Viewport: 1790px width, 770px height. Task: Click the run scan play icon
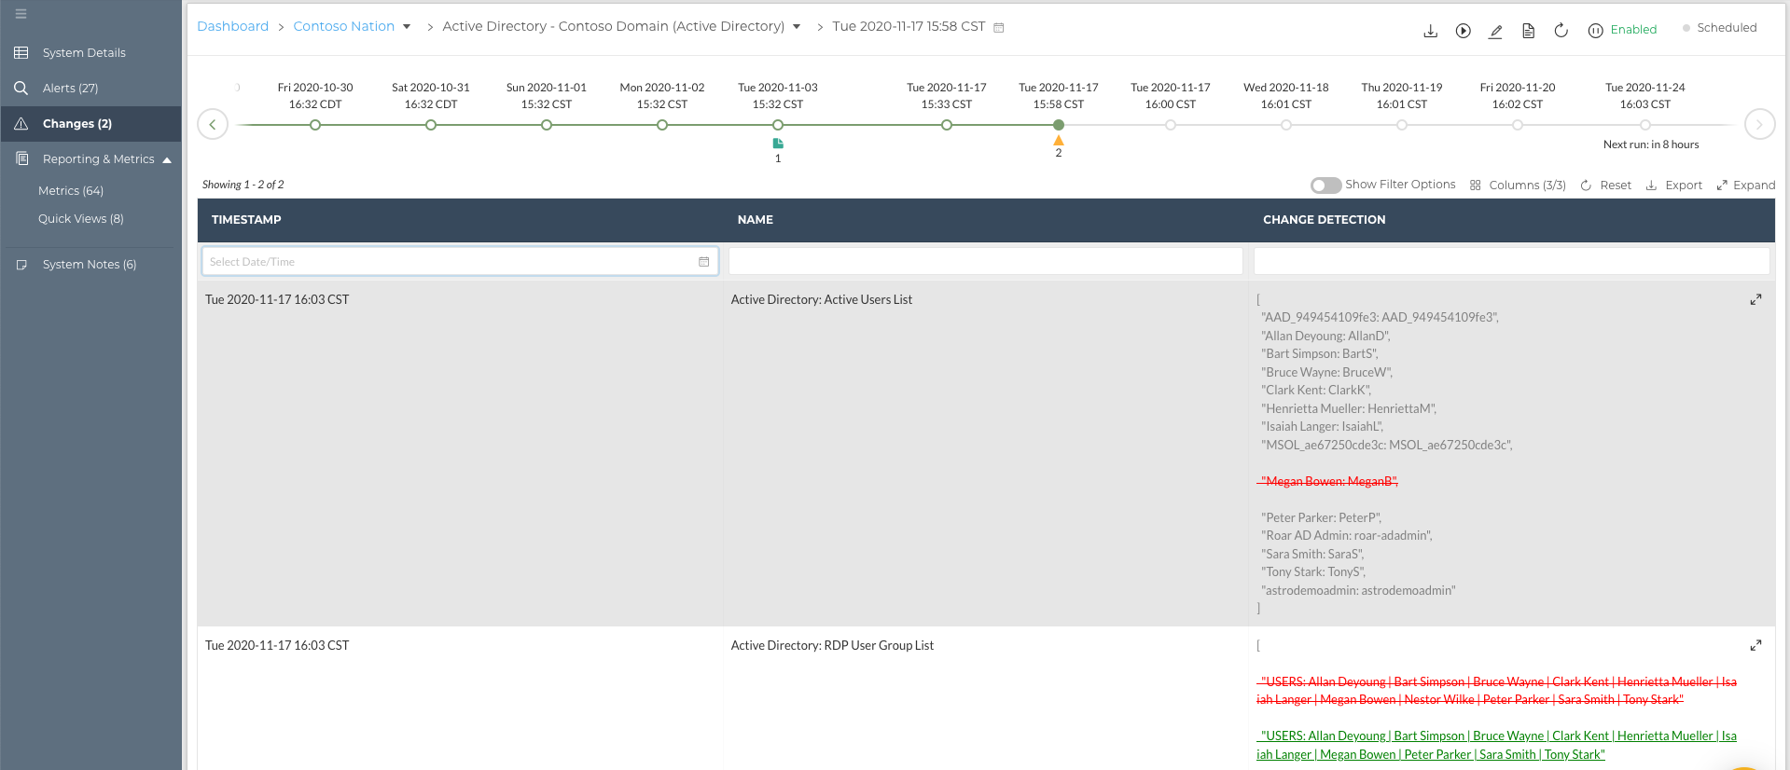tap(1464, 31)
